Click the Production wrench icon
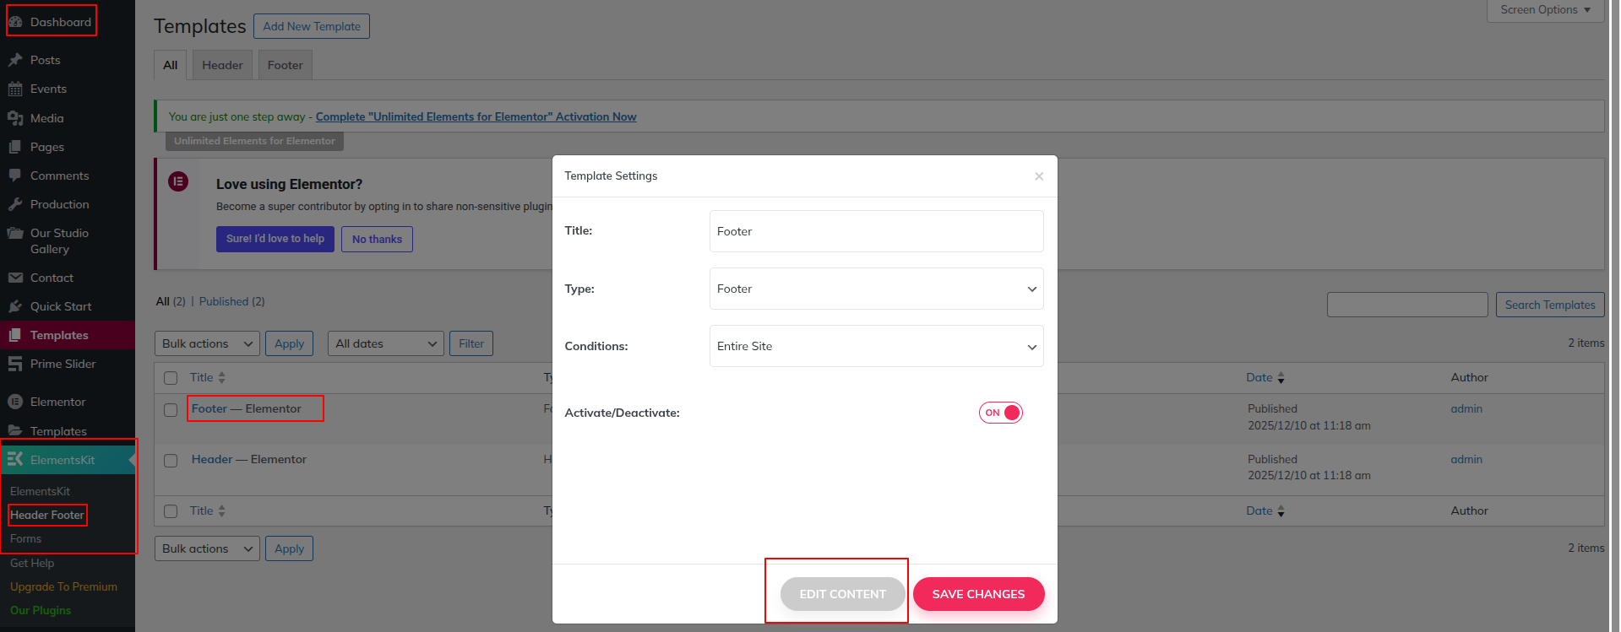Image resolution: width=1621 pixels, height=632 pixels. (x=15, y=204)
